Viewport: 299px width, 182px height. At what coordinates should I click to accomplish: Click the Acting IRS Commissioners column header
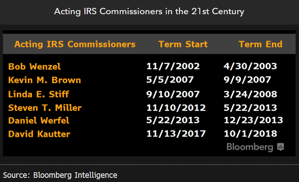pyautogui.click(x=75, y=44)
